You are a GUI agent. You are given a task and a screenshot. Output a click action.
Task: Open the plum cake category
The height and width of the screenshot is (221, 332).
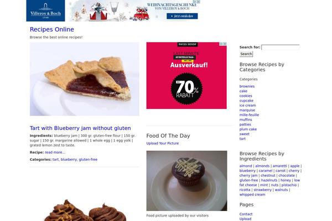(x=248, y=129)
